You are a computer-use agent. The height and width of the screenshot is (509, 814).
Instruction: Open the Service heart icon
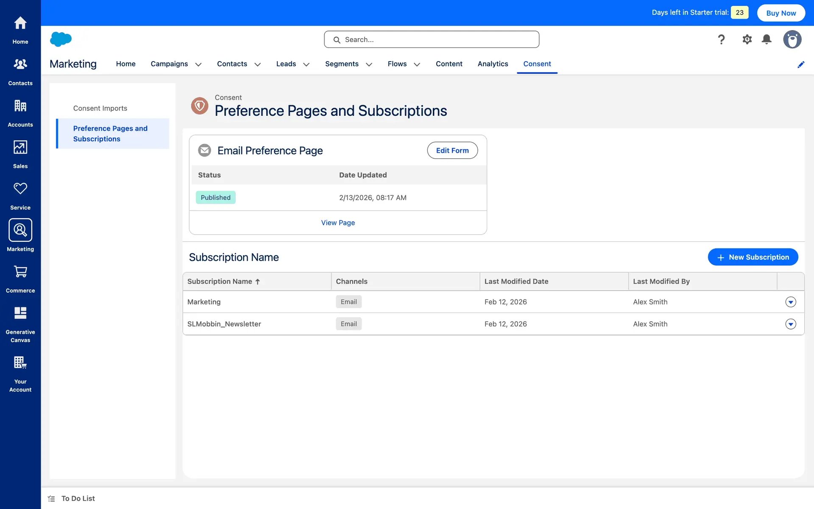pyautogui.click(x=20, y=189)
